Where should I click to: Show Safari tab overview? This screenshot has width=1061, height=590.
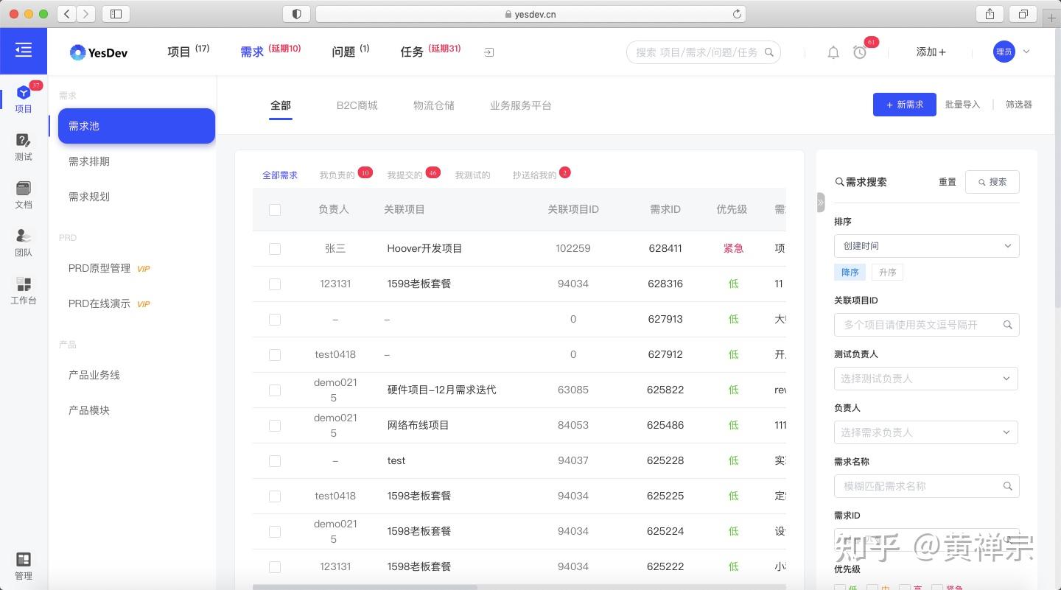tap(1023, 14)
